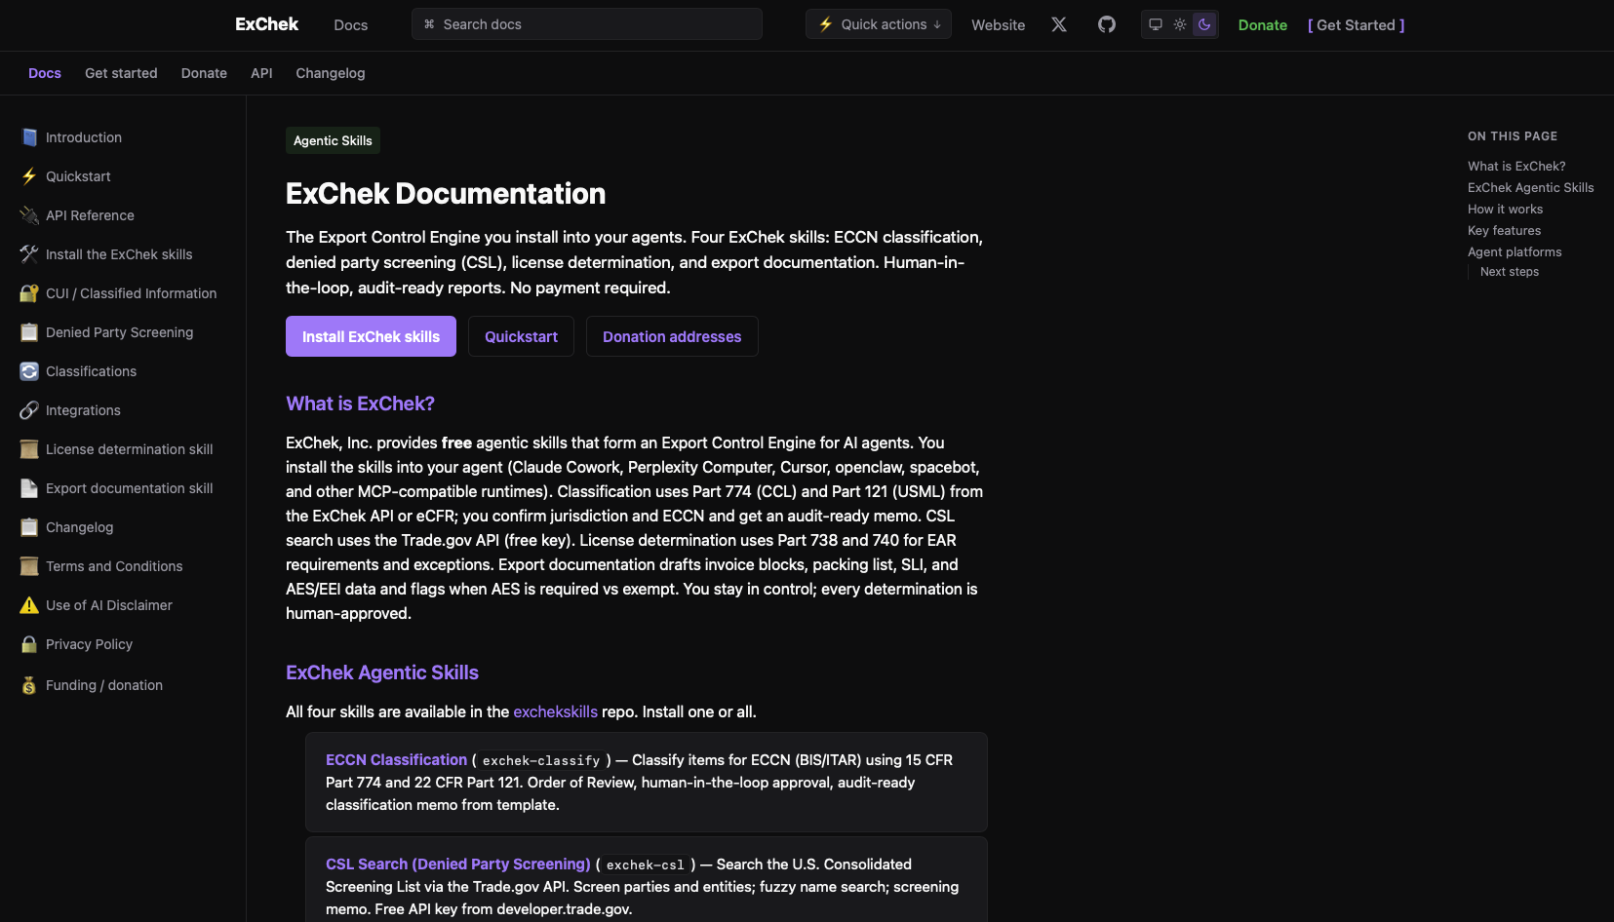The width and height of the screenshot is (1614, 922).
Task: Click the What is ExChek? heading
Action: coord(360,403)
